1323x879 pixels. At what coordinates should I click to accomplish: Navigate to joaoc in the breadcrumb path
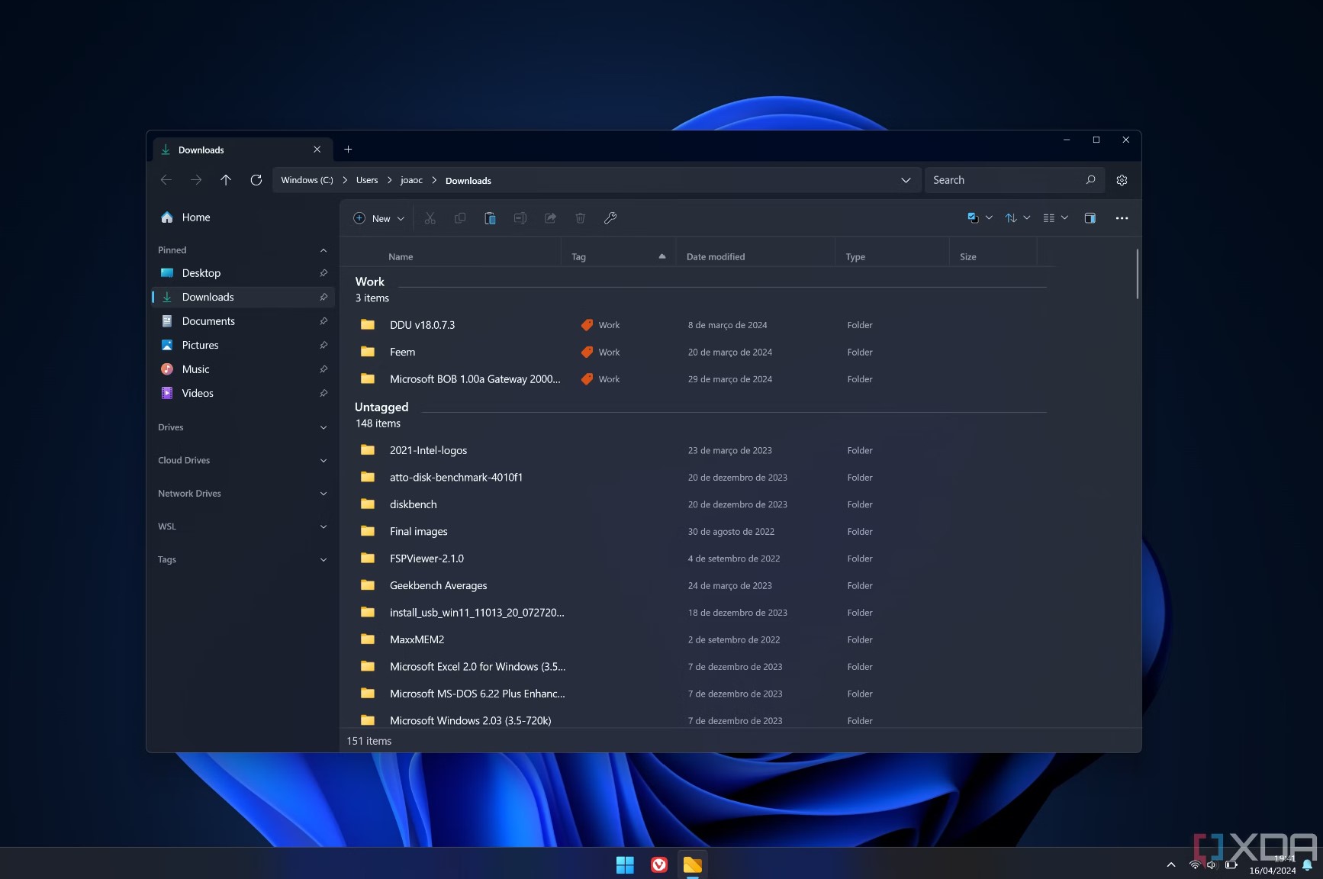411,180
